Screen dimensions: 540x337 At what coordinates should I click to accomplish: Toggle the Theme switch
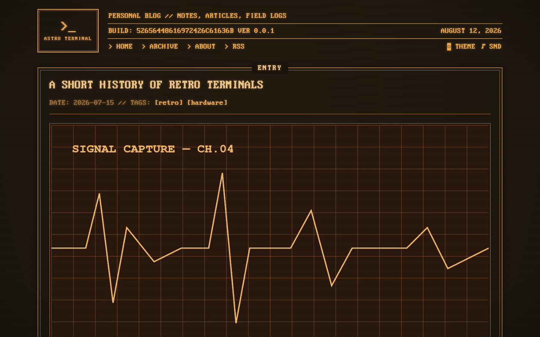click(x=461, y=46)
